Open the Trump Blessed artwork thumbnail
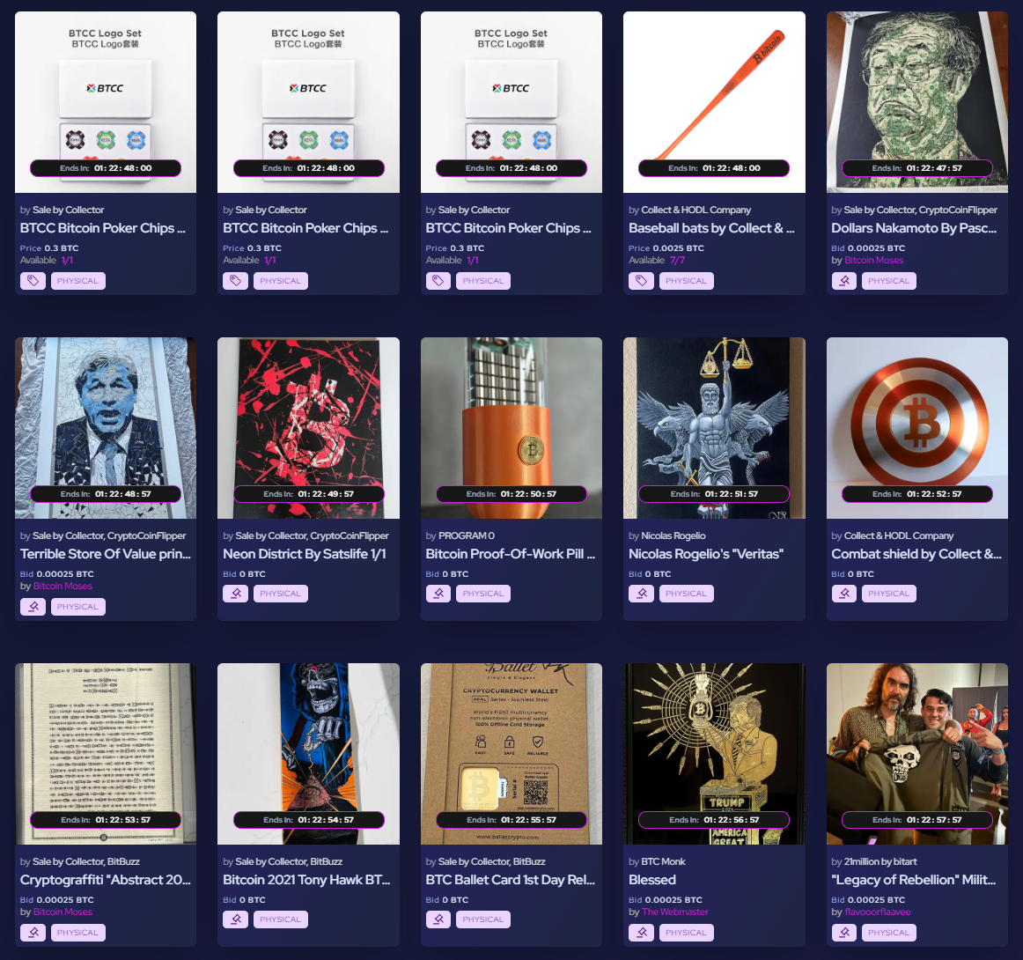The height and width of the screenshot is (960, 1023). [x=714, y=754]
